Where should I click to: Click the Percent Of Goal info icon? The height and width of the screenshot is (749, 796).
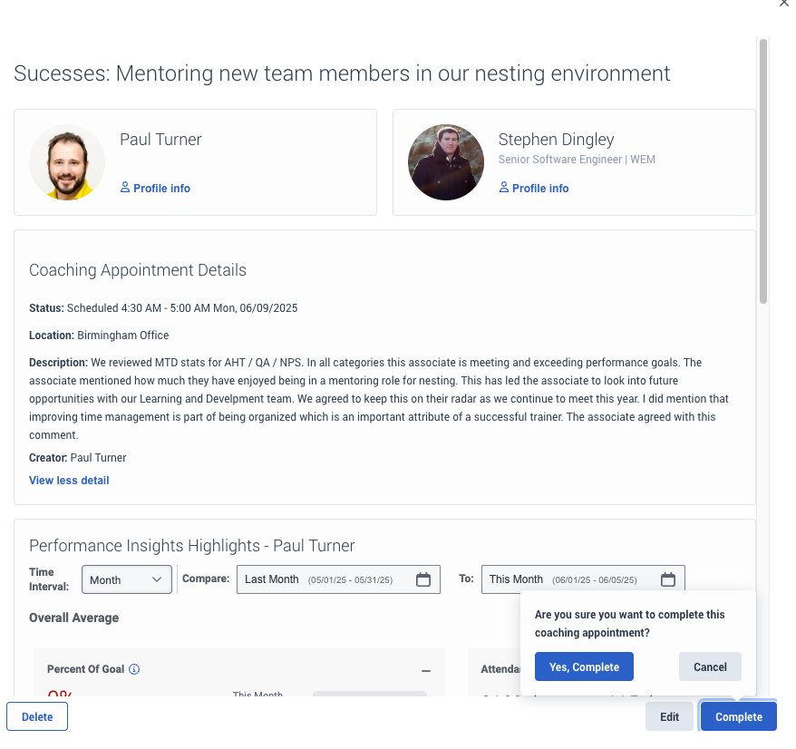coord(134,669)
